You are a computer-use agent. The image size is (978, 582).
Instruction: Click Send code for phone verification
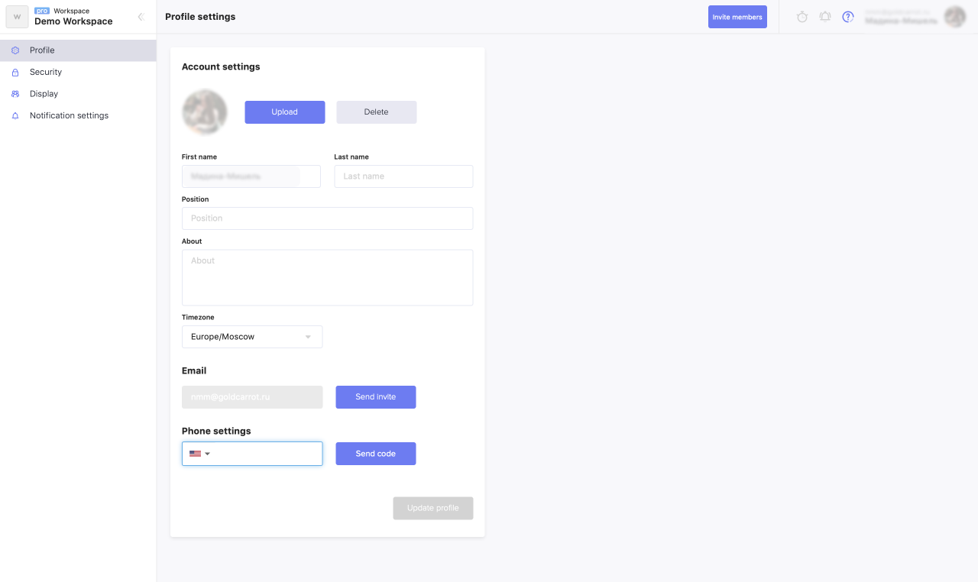(376, 454)
